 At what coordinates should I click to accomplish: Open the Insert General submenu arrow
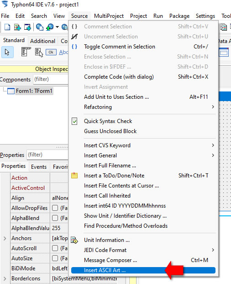213,155
